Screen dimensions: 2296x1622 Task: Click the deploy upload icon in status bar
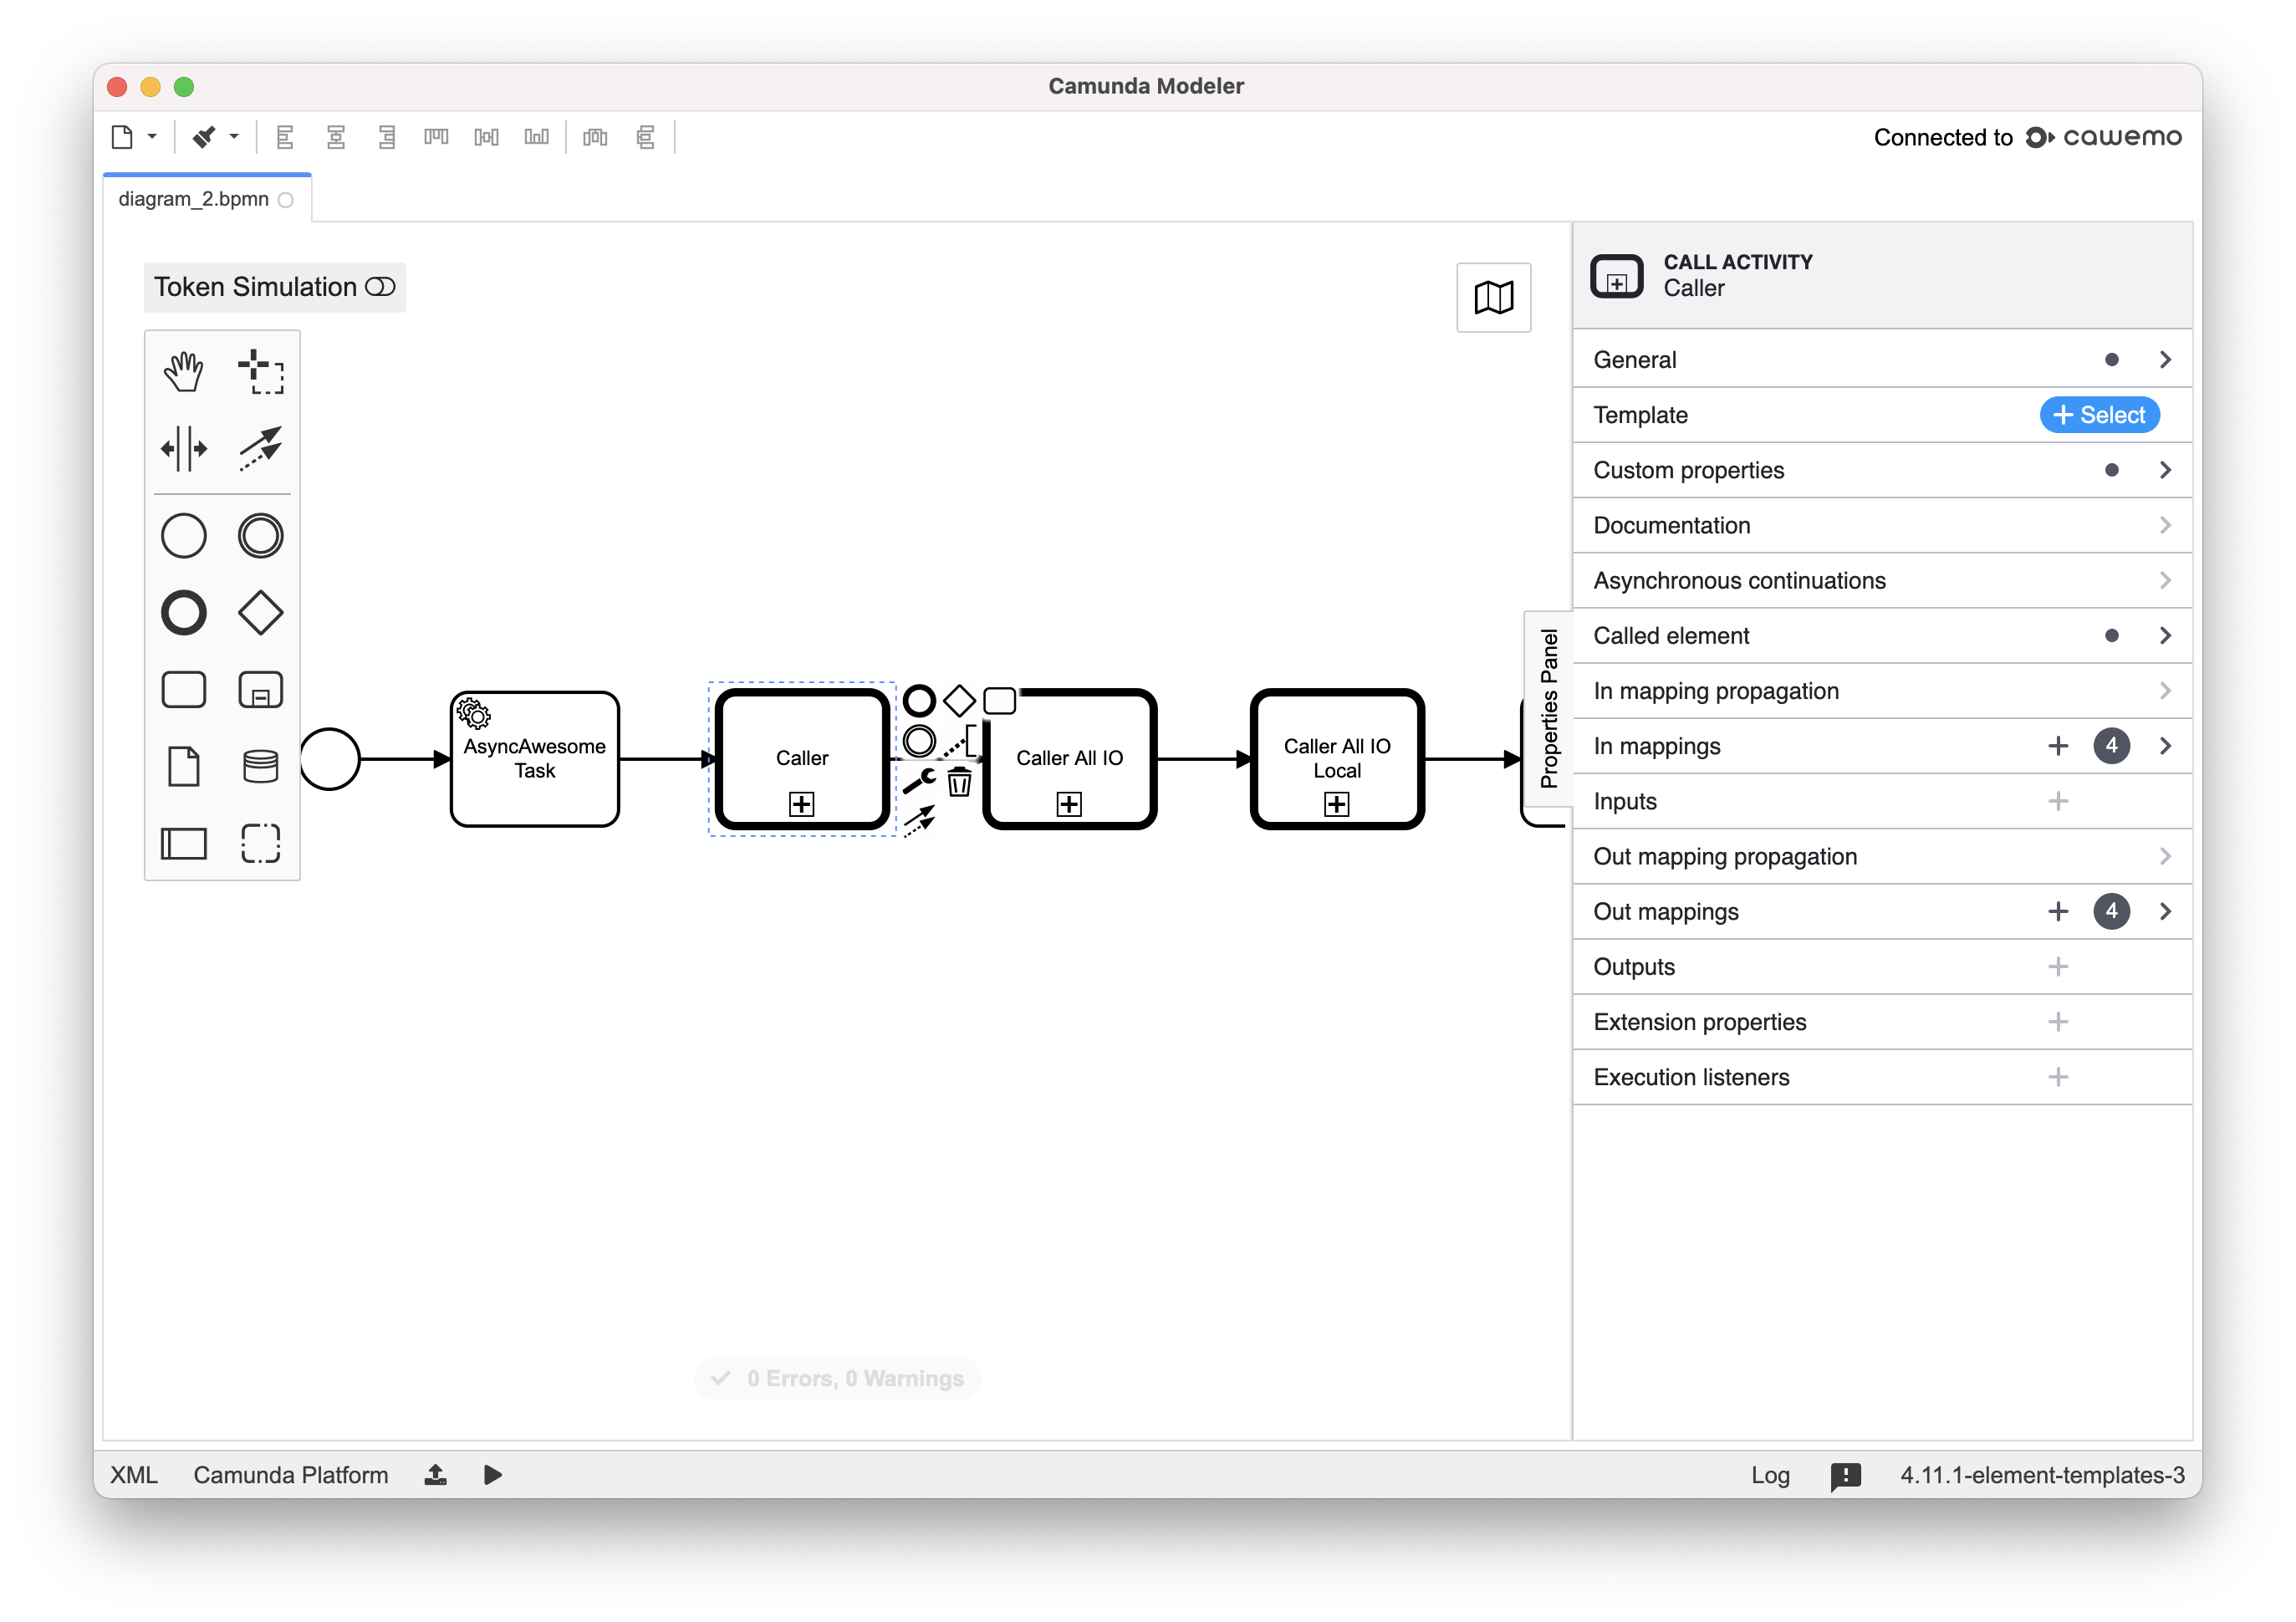(435, 1474)
